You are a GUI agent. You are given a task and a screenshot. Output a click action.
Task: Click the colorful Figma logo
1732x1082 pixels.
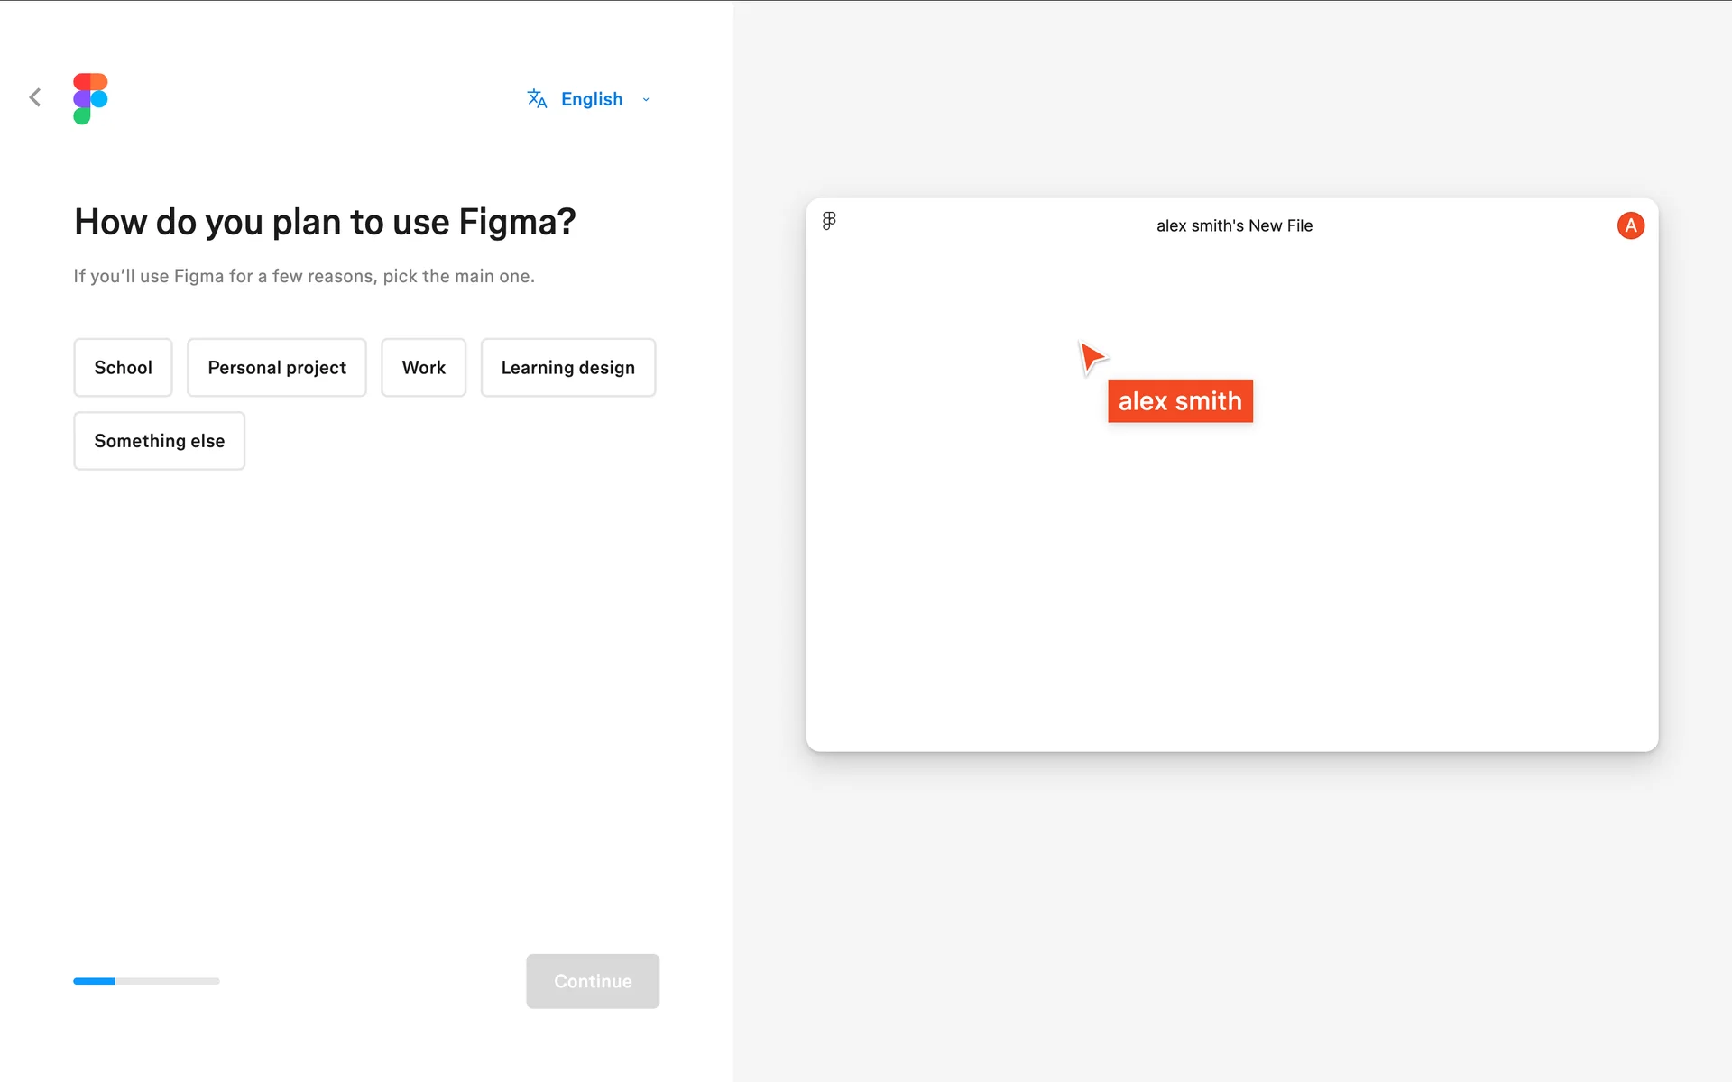click(90, 98)
